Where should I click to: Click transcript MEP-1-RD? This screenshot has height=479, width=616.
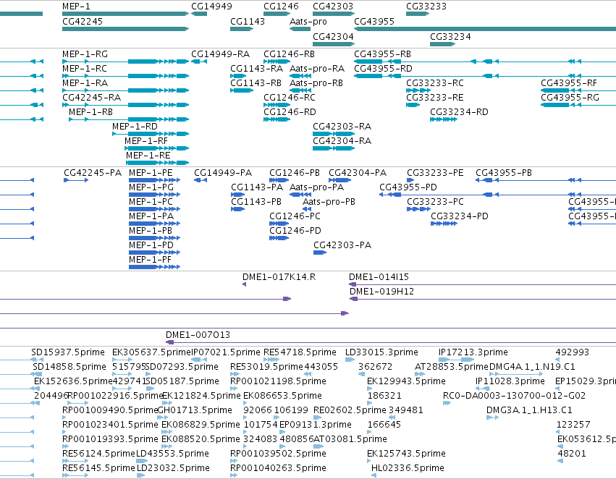point(151,134)
